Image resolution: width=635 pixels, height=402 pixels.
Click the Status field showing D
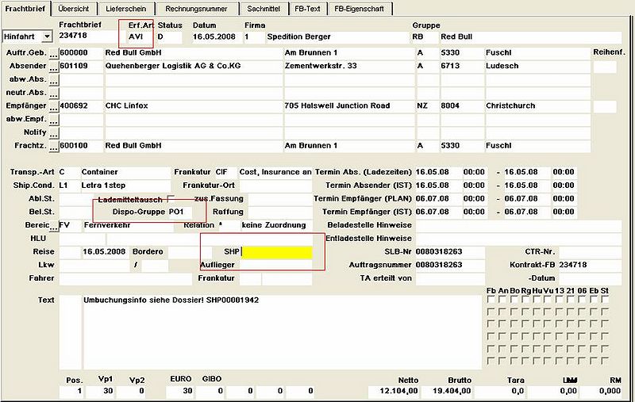click(169, 36)
